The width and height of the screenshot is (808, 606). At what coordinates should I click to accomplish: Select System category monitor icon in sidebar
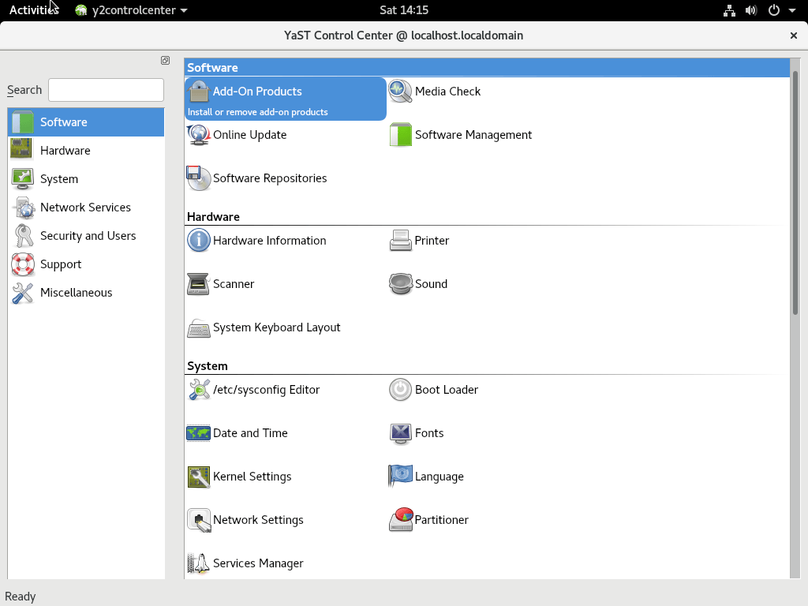click(x=22, y=179)
